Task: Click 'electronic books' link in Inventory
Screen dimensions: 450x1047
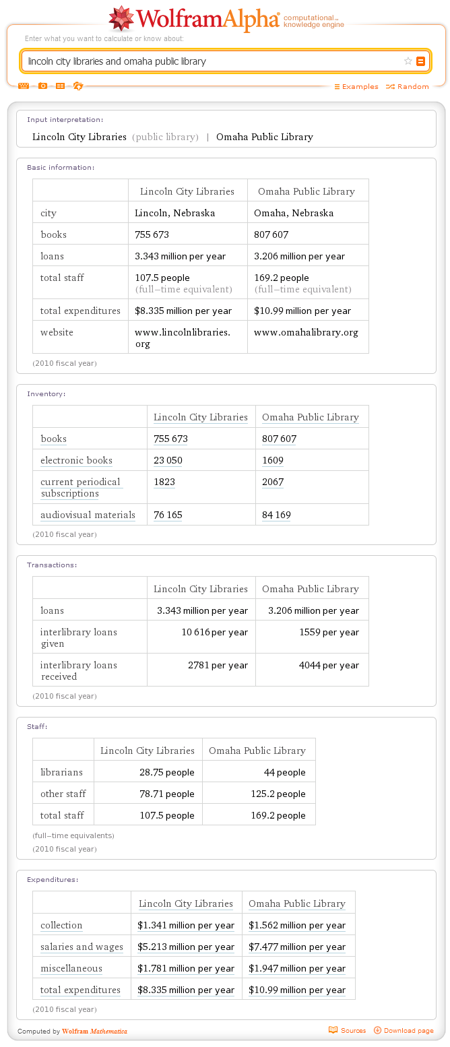Action: coord(76,460)
